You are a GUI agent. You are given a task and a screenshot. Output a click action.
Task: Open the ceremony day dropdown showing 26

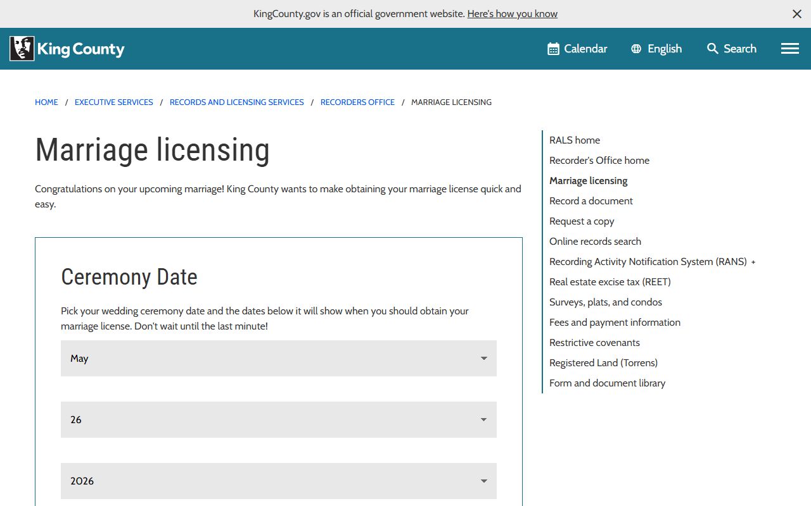279,419
